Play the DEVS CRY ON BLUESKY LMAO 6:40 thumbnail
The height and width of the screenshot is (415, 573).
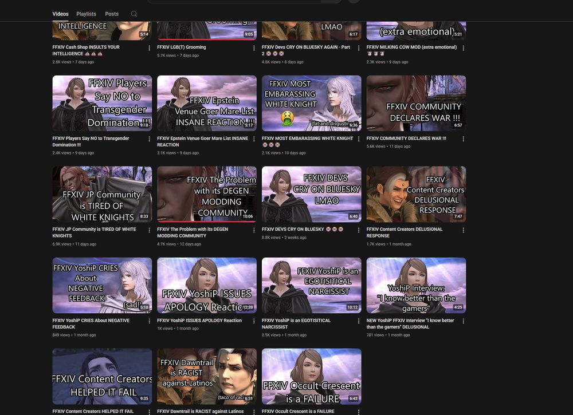pos(311,194)
